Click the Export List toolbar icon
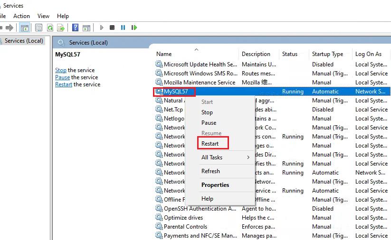This screenshot has width=391, height=240. click(x=61, y=28)
